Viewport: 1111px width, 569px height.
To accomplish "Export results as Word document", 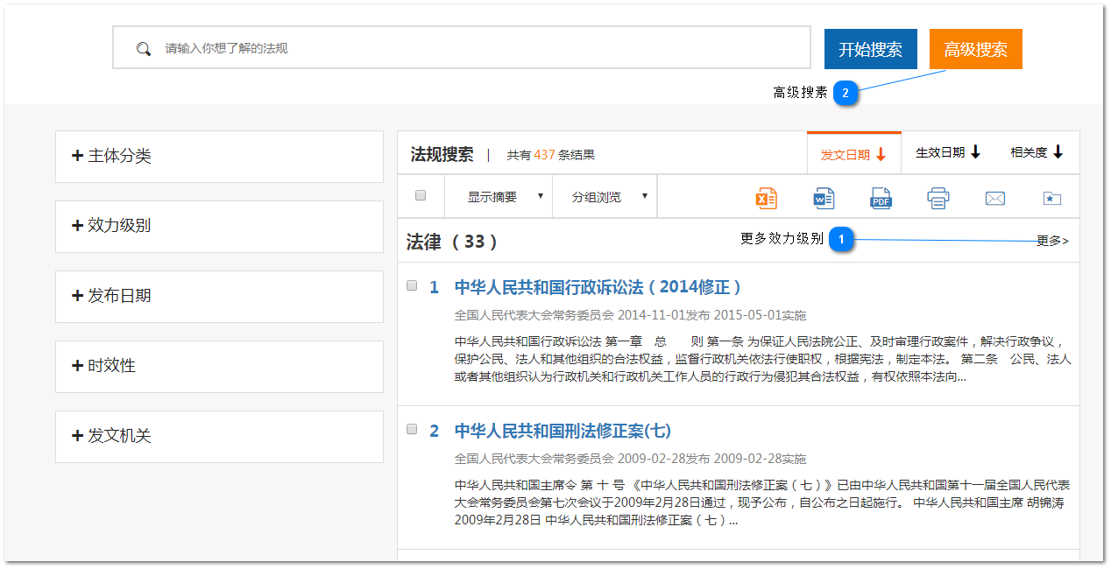I will tap(824, 198).
